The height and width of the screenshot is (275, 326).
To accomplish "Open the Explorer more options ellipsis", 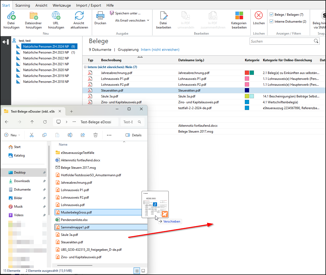I will [x=109, y=135].
